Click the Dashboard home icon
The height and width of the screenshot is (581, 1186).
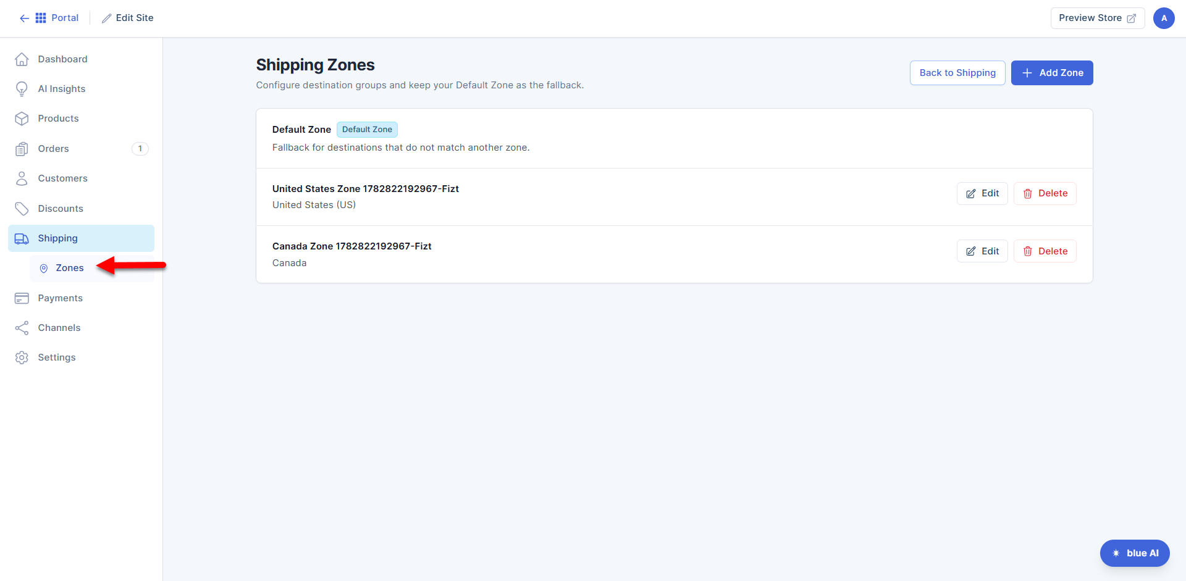click(22, 59)
